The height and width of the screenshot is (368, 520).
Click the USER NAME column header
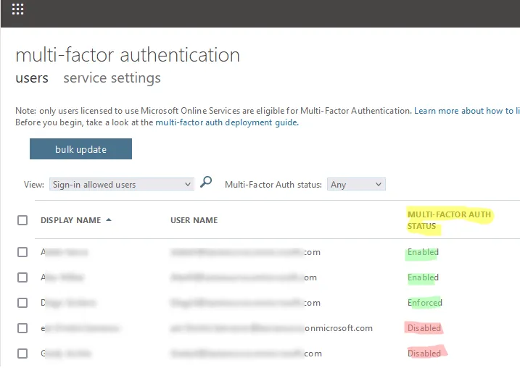[x=194, y=220]
